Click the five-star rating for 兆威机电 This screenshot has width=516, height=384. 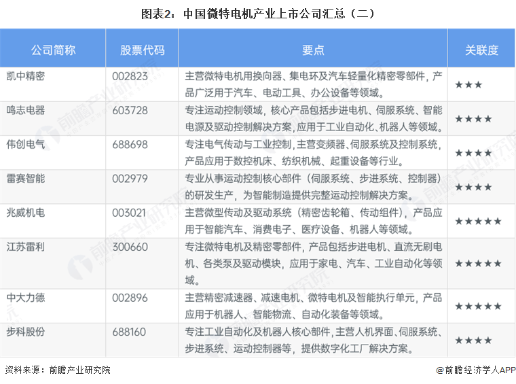click(x=478, y=222)
